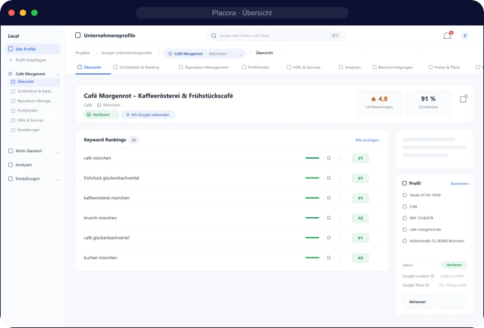
Task: Click the green trend line for café glockenbachviertel
Action: click(x=312, y=238)
